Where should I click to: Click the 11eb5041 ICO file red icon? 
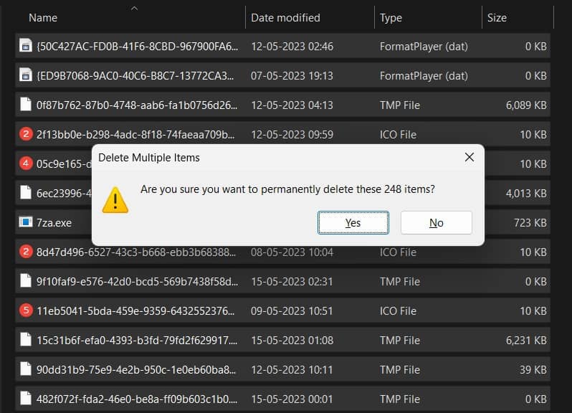pyautogui.click(x=26, y=310)
